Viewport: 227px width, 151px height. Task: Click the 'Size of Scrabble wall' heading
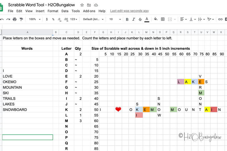(140, 48)
